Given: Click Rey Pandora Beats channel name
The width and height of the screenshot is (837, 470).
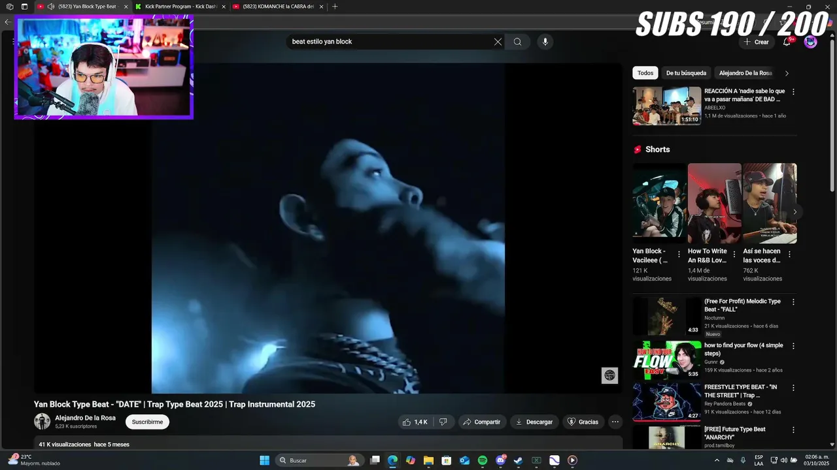Looking at the screenshot, I should [x=725, y=404].
